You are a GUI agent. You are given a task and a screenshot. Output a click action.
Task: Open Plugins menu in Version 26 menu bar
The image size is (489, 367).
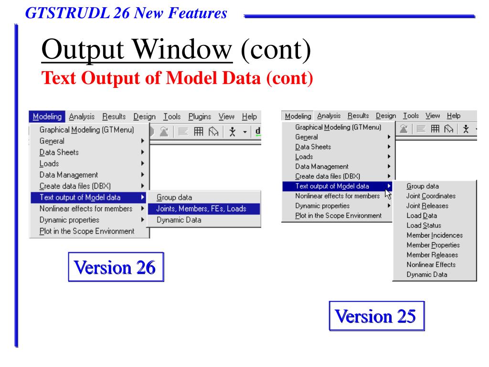coord(200,117)
